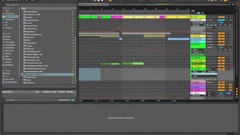Viewport: 240px width, 135px height.
Task: Select the Doubler4 Mono plug-in
Action: coord(31,12)
